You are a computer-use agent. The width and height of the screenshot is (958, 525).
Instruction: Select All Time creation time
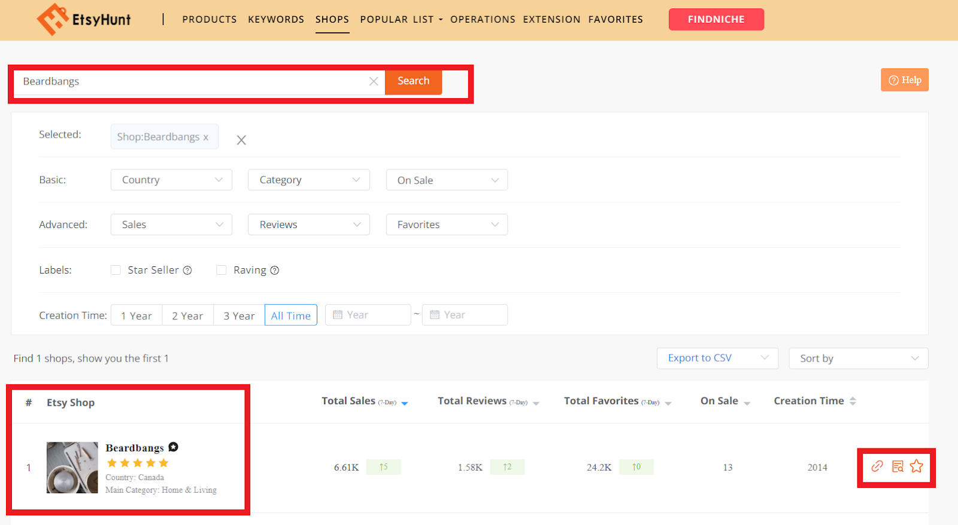(x=291, y=315)
